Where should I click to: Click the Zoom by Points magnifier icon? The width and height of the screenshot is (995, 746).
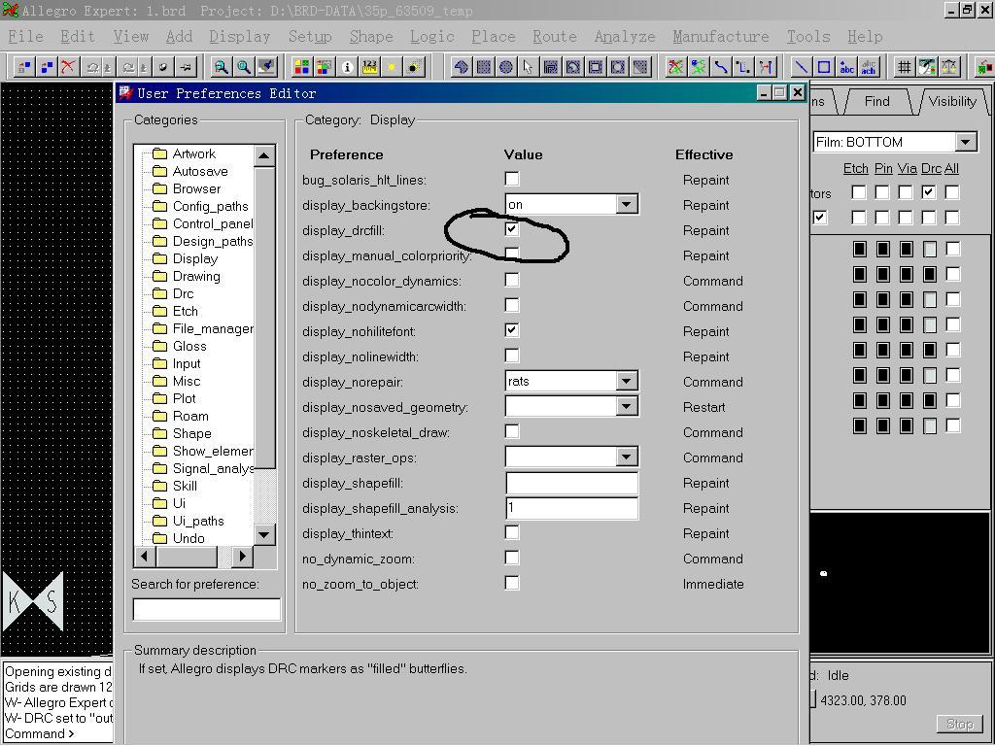click(221, 67)
